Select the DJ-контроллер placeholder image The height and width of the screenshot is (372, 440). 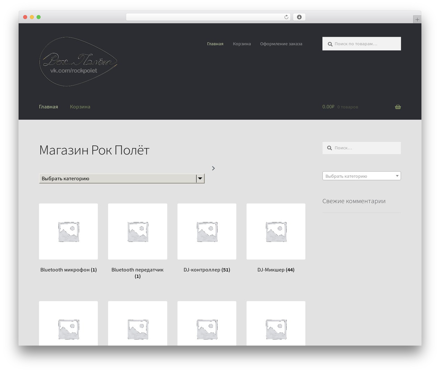207,232
